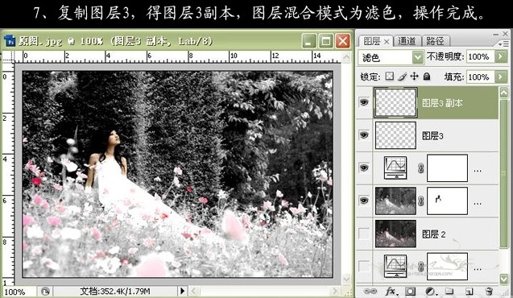Click the Photoshop document icon in title bar

point(10,41)
